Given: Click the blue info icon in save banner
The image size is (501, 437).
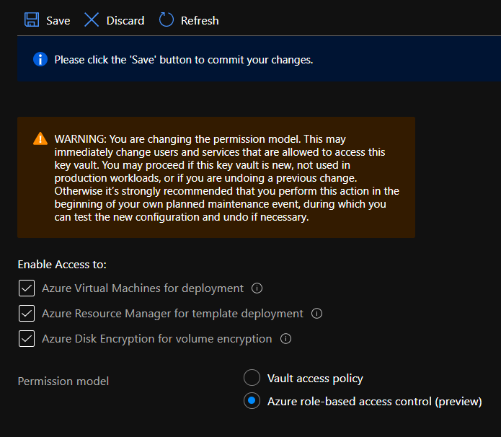Looking at the screenshot, I should (40, 59).
